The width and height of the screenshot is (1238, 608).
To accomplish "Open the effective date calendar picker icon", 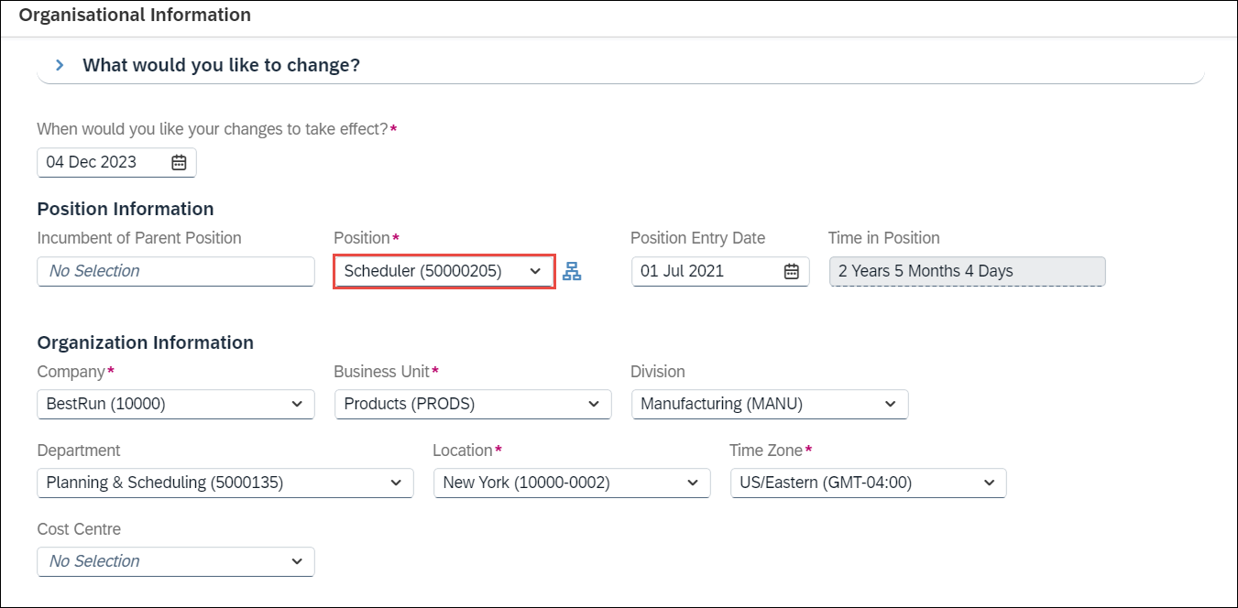I will (x=179, y=162).
